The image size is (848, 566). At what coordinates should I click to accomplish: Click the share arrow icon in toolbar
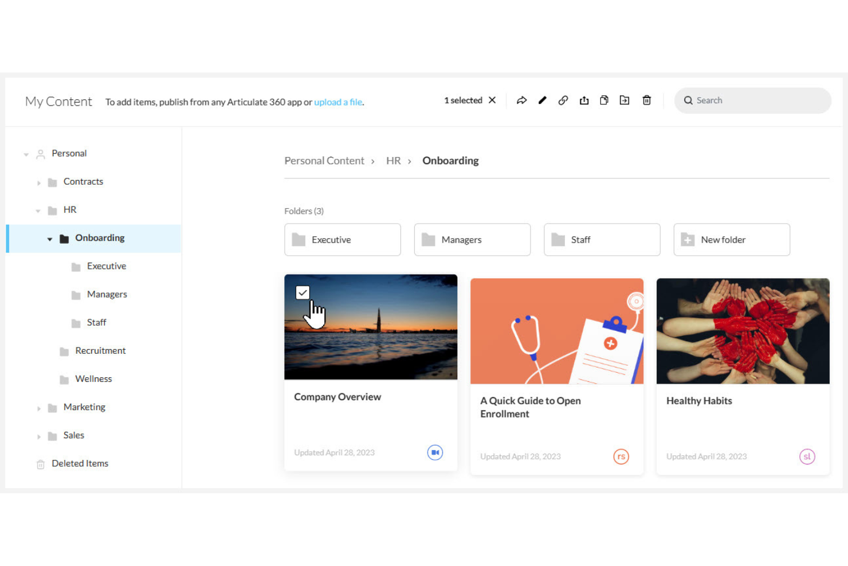pos(521,100)
